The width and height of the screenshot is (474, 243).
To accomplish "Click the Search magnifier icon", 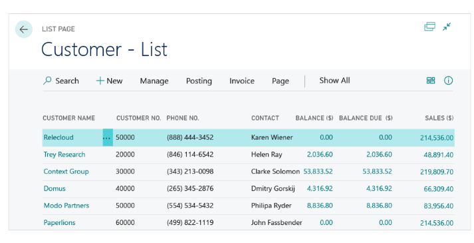I will 47,81.
